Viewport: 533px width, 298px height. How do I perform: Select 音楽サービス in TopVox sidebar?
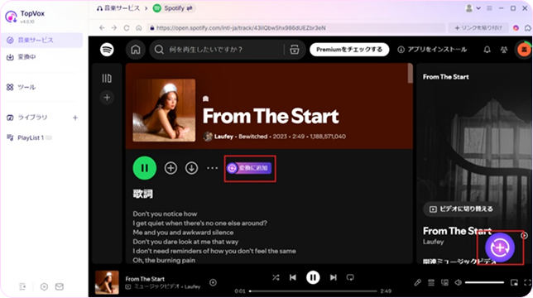pyautogui.click(x=41, y=40)
